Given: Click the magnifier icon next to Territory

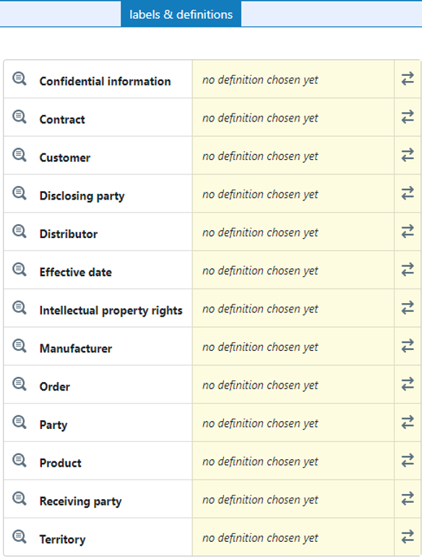Looking at the screenshot, I should click(20, 537).
